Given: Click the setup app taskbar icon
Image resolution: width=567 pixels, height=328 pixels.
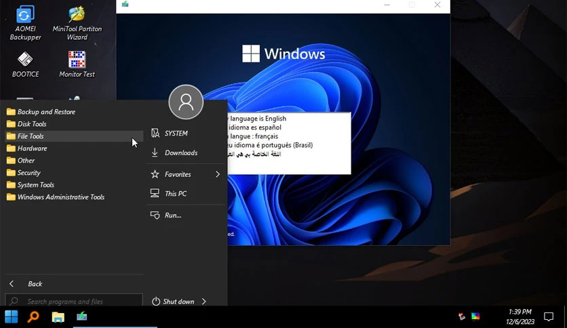Looking at the screenshot, I should [81, 316].
